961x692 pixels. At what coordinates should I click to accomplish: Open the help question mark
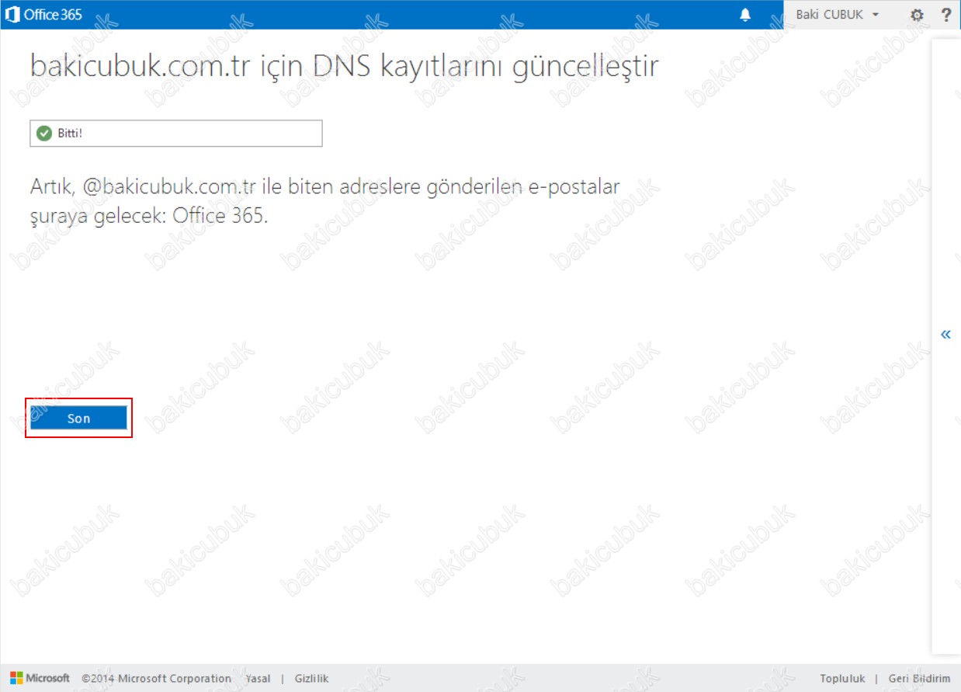coord(945,15)
